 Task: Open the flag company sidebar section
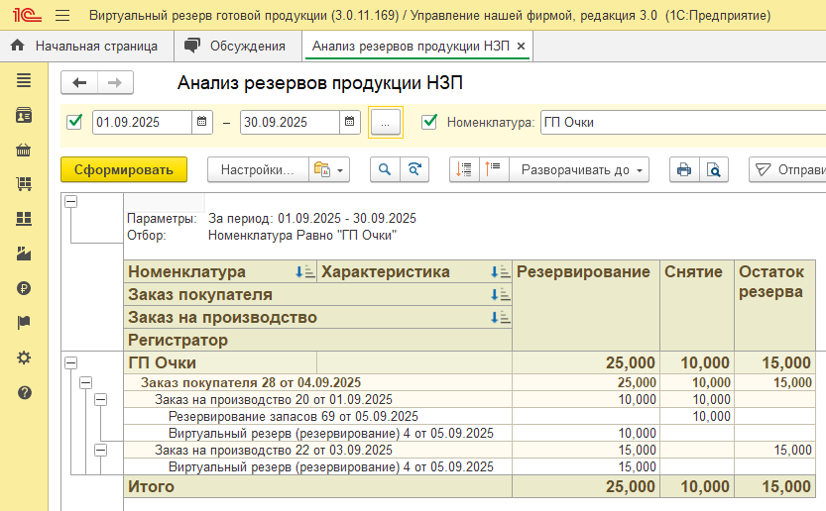pos(24,323)
